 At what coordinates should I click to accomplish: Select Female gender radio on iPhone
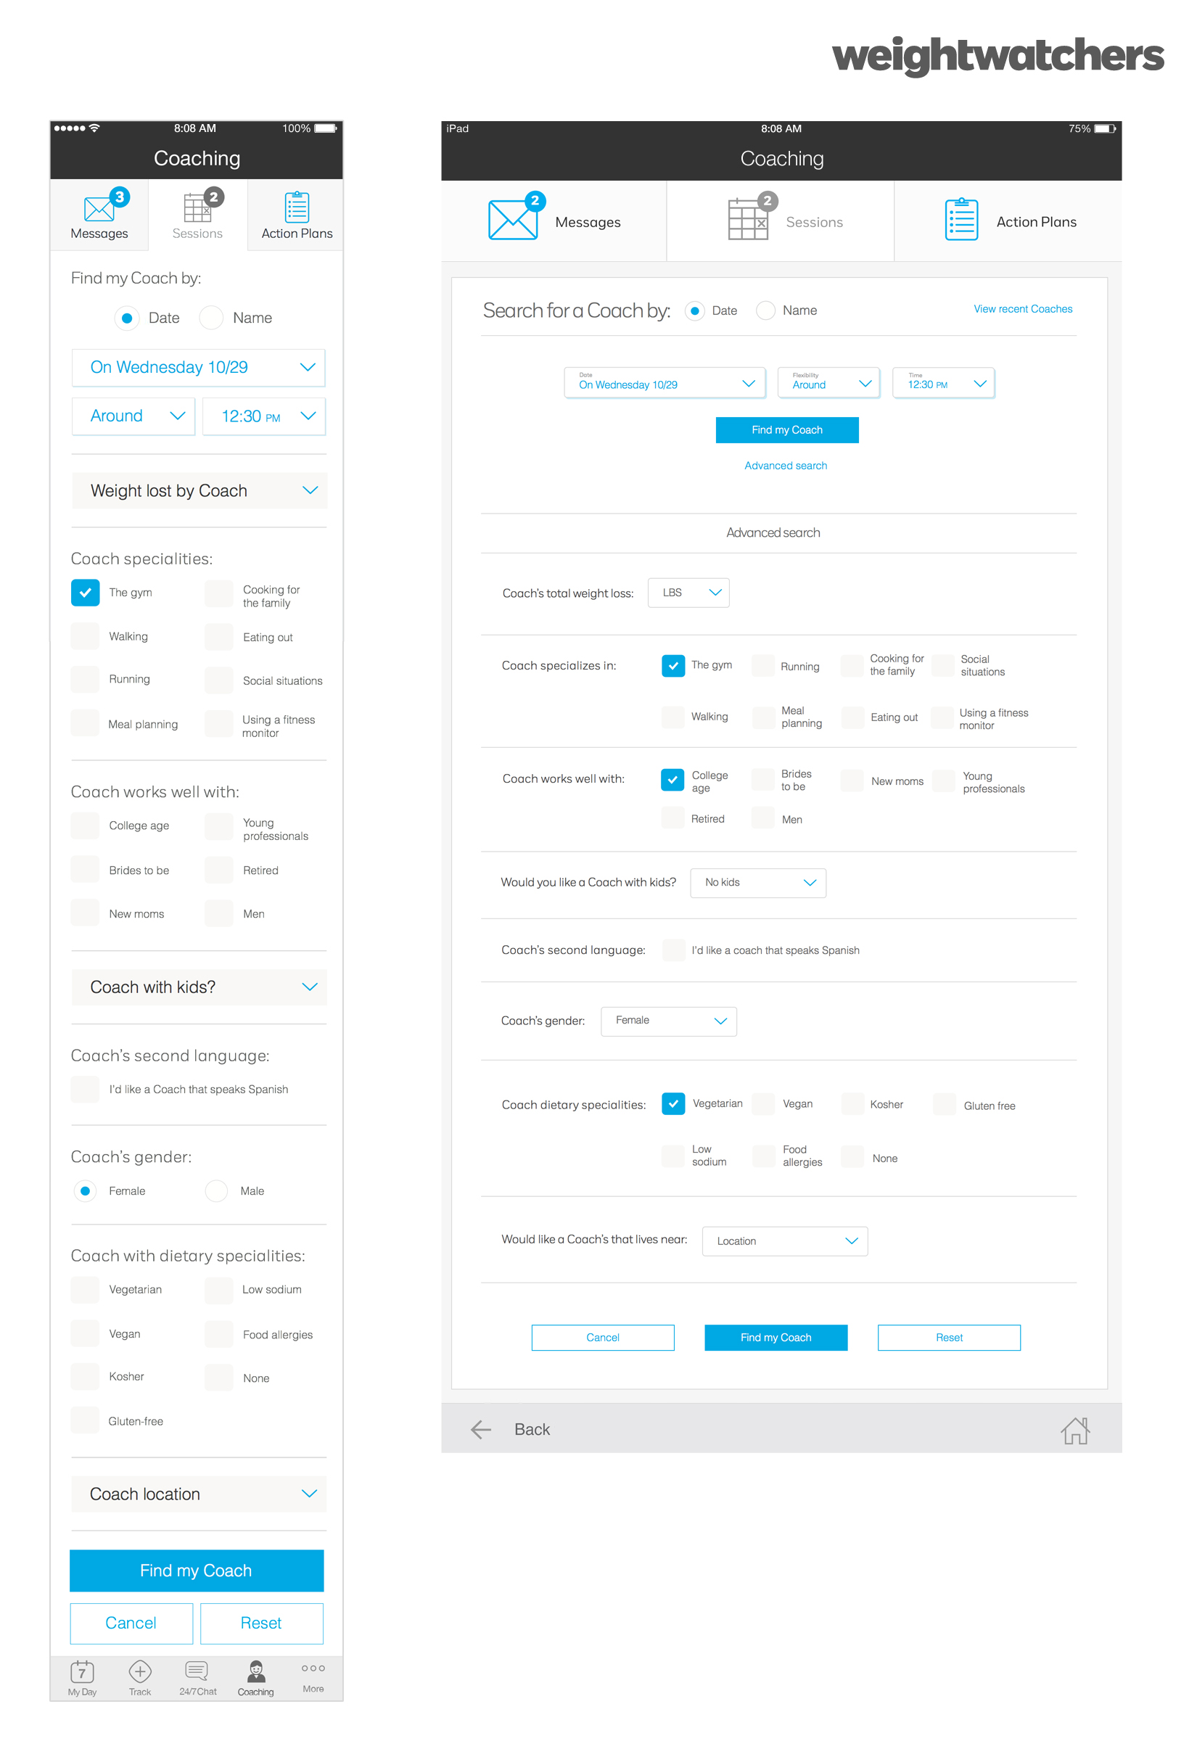point(86,1190)
